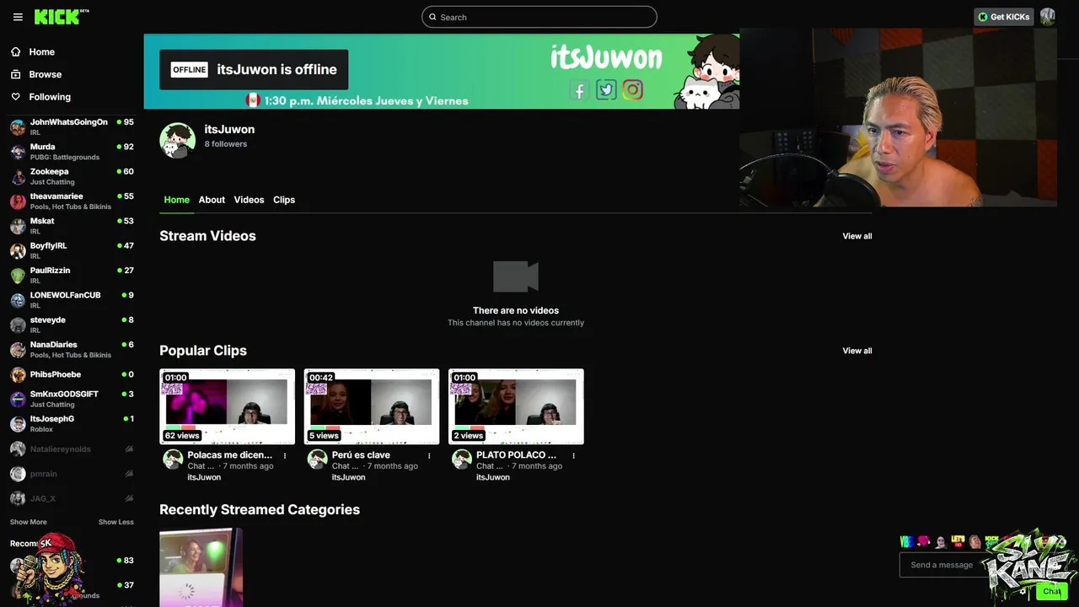Open Mskat channel in sidebar
1079x607 pixels.
click(x=72, y=226)
